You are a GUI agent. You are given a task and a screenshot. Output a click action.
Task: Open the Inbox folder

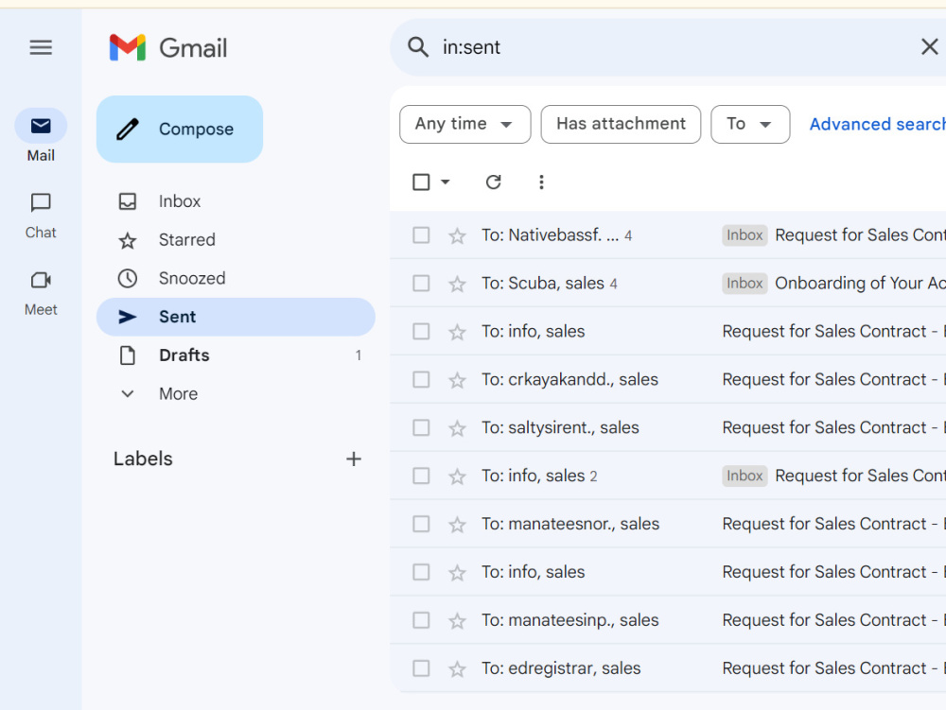(236, 201)
